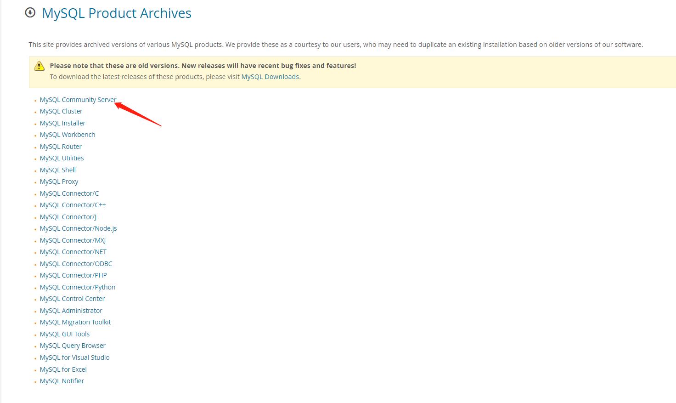Click the MySQL Product Archives heading
The height and width of the screenshot is (403, 676).
(x=117, y=13)
